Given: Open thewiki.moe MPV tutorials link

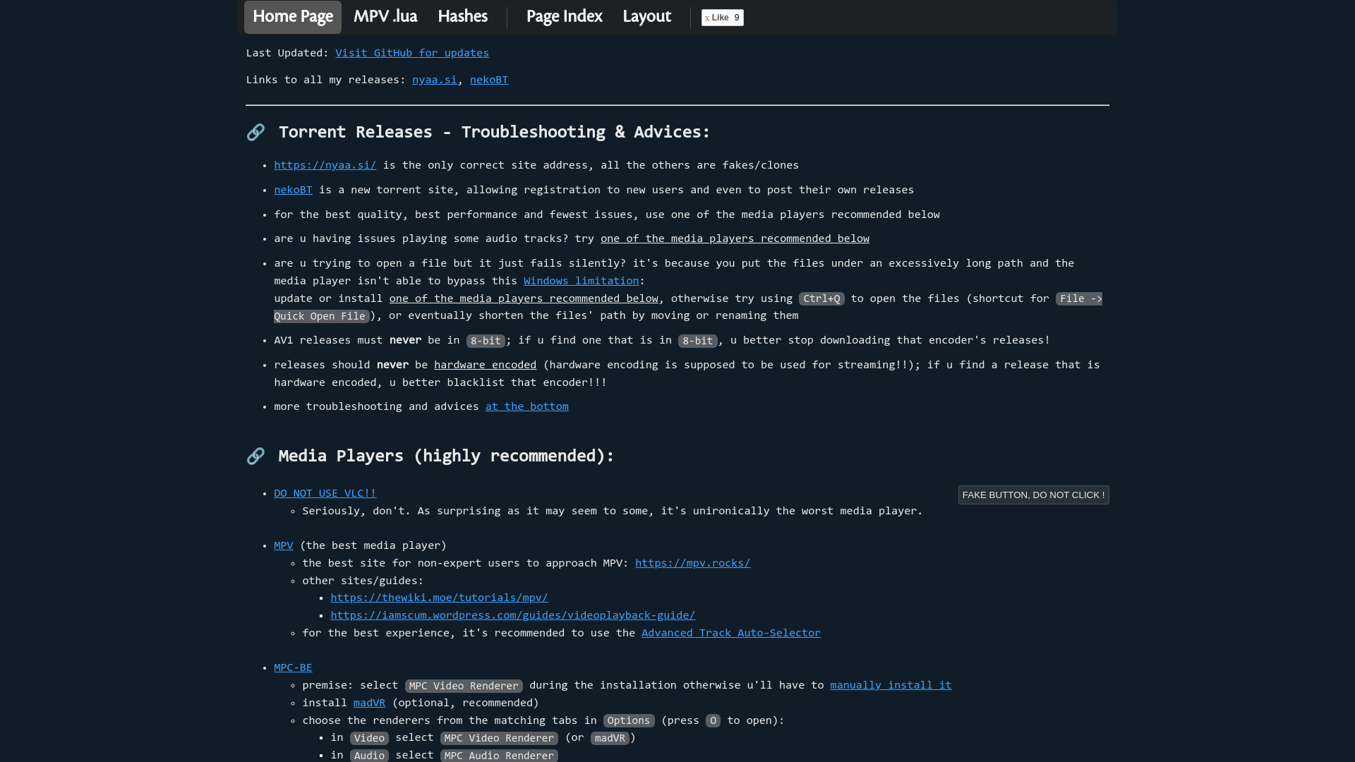Looking at the screenshot, I should pos(439,598).
